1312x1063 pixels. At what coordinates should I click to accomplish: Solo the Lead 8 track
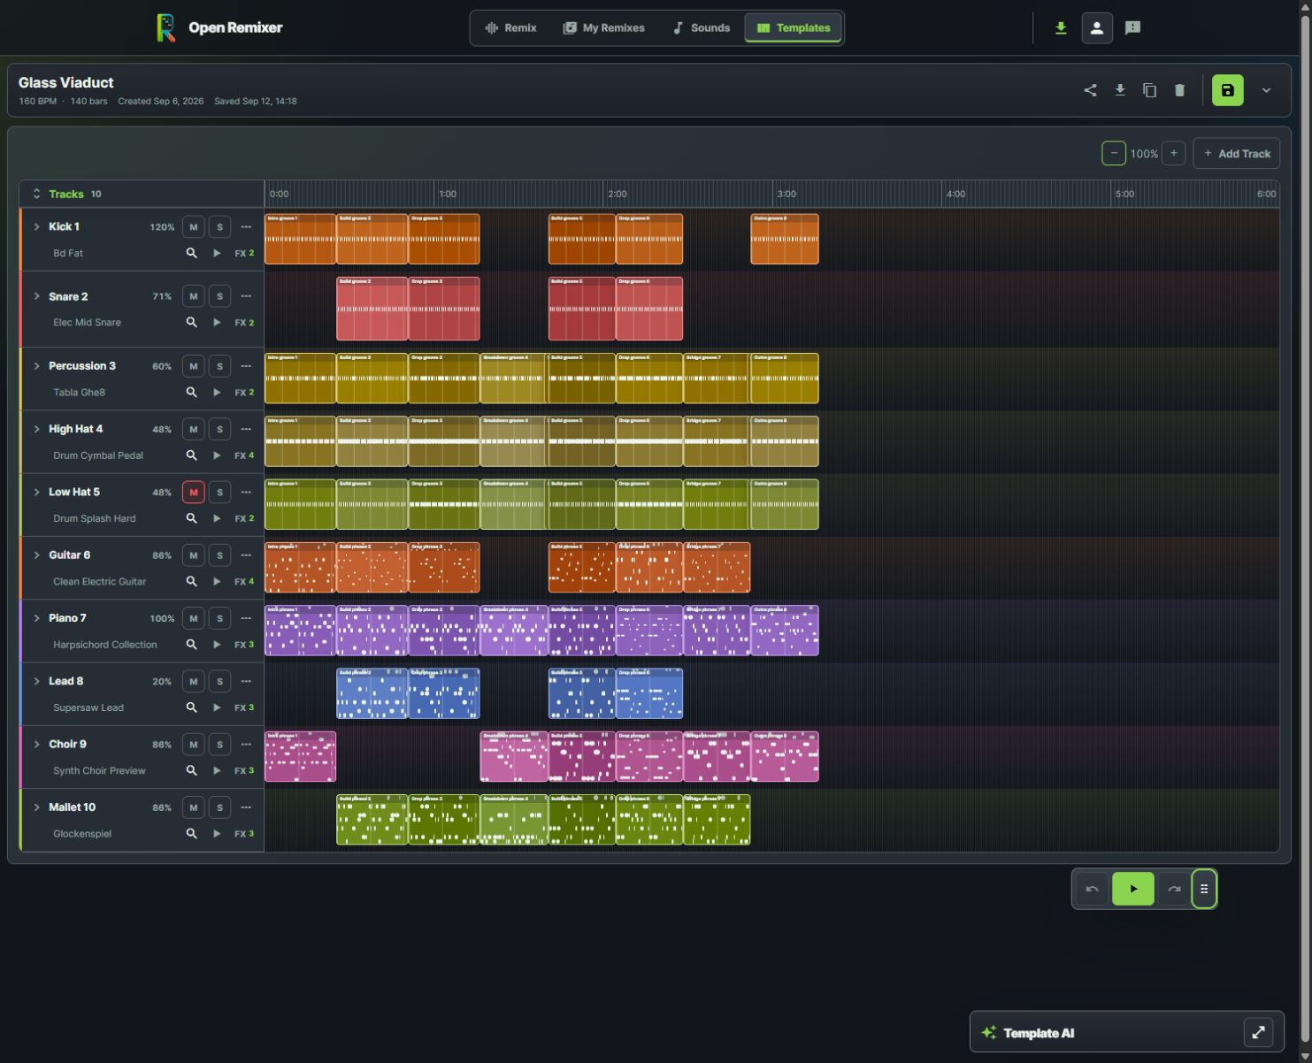tap(219, 681)
